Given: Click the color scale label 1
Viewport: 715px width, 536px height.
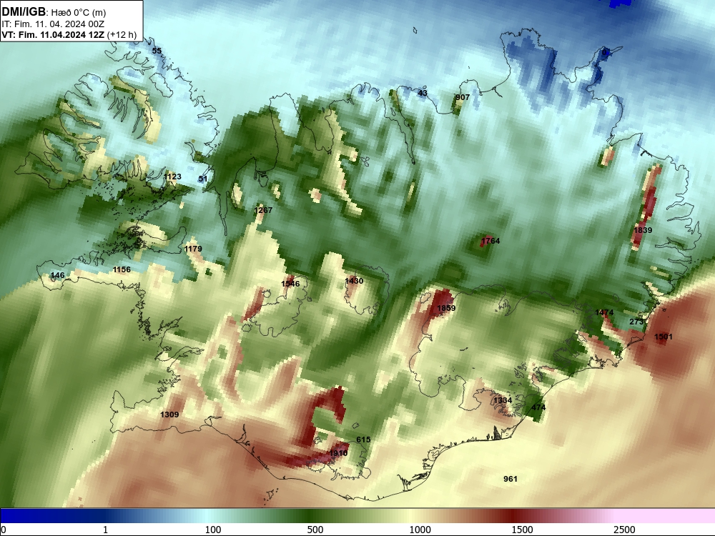Looking at the screenshot, I should 105,530.
